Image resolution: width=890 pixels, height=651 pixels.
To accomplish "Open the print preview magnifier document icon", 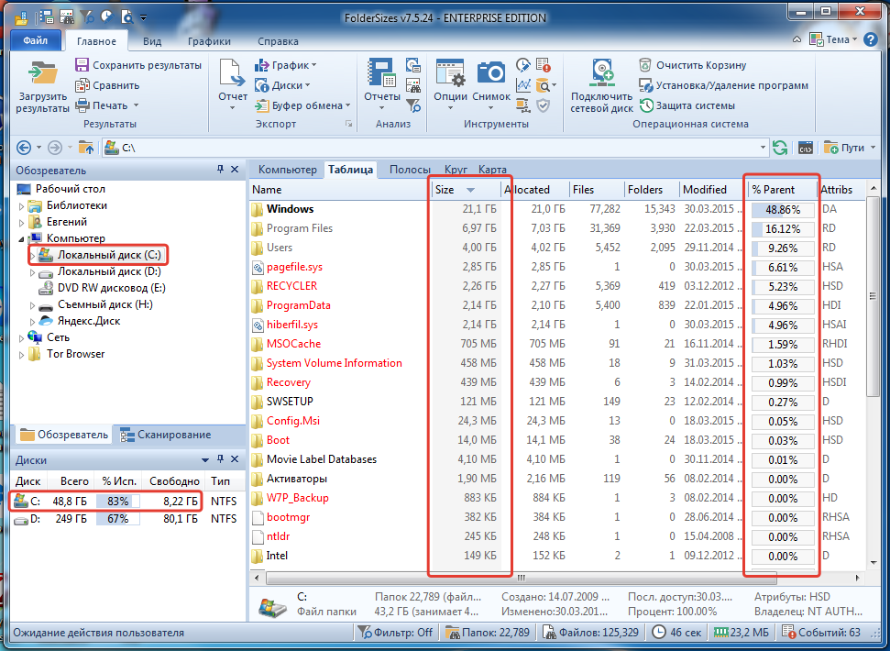I will [x=127, y=17].
